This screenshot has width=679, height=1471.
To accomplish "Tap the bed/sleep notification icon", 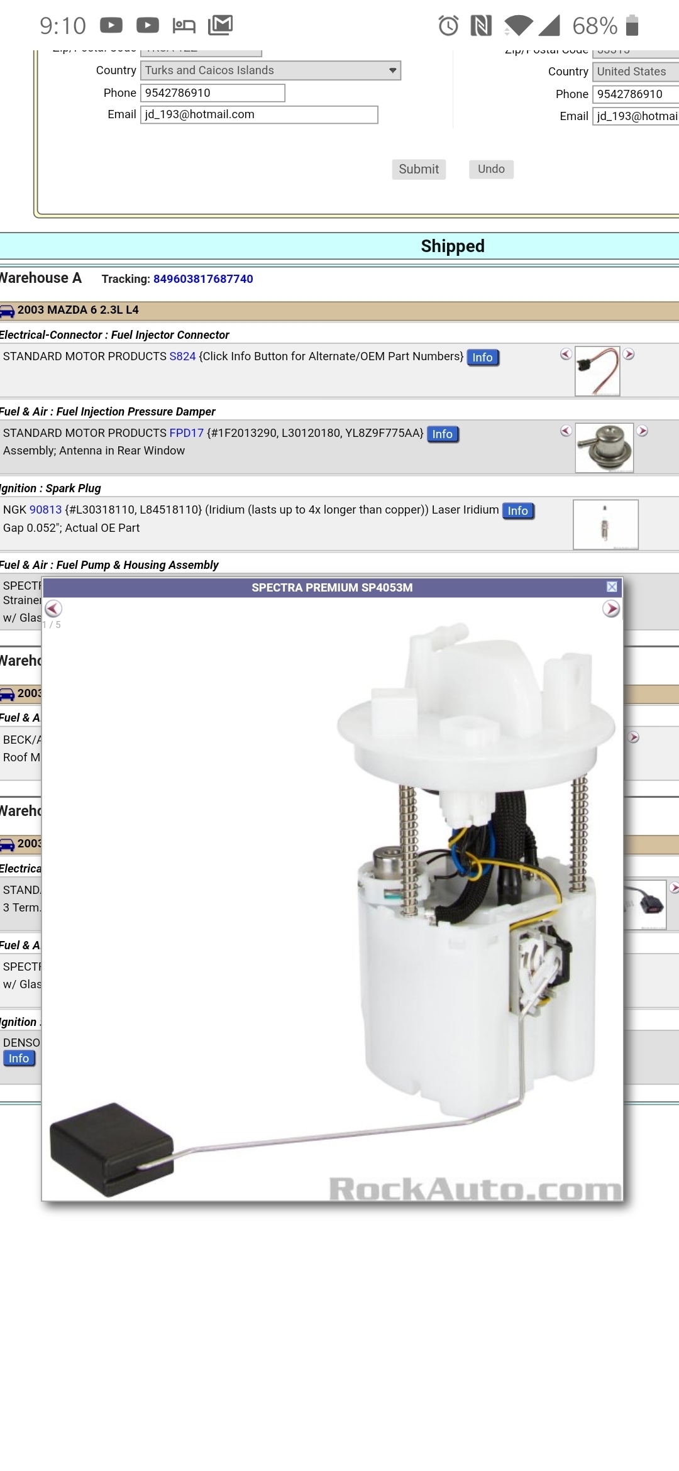I will 184,26.
